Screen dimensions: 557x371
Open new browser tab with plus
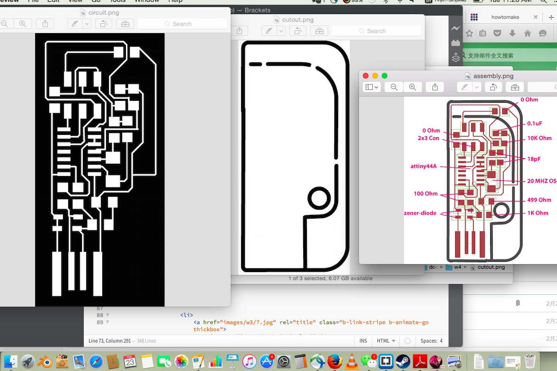pos(551,17)
